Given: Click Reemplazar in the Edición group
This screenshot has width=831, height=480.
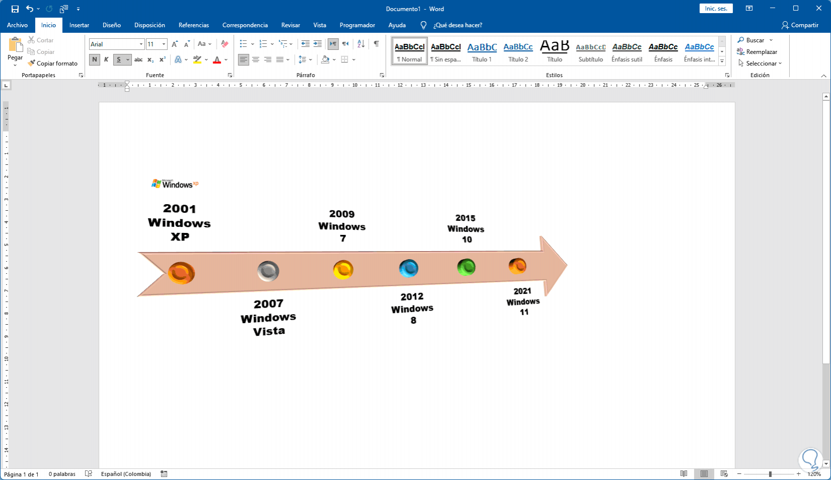Looking at the screenshot, I should point(757,52).
